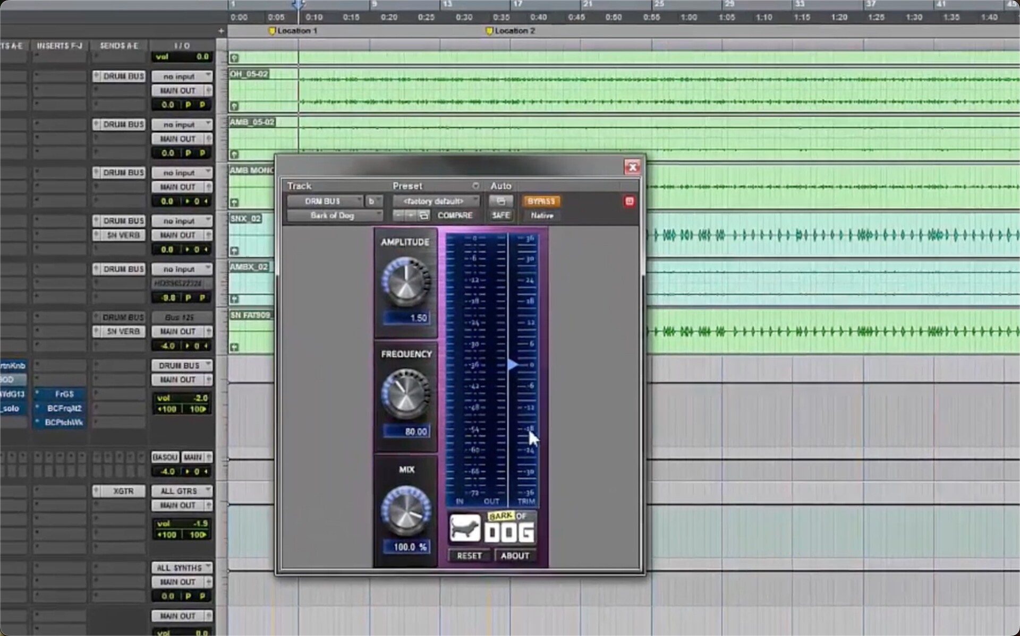Open no input selector for OH_05-02 track
This screenshot has height=636, width=1020.
point(182,76)
